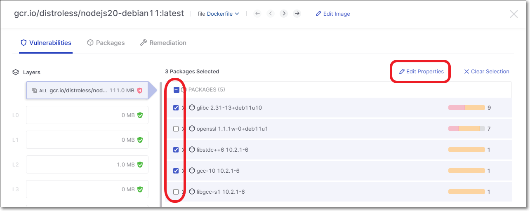Image resolution: width=530 pixels, height=211 pixels.
Task: Toggle the PACKAGES select-all checkbox
Action: tap(177, 90)
